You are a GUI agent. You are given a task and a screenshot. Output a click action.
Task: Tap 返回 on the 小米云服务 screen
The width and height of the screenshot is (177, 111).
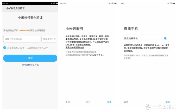coord(67,102)
